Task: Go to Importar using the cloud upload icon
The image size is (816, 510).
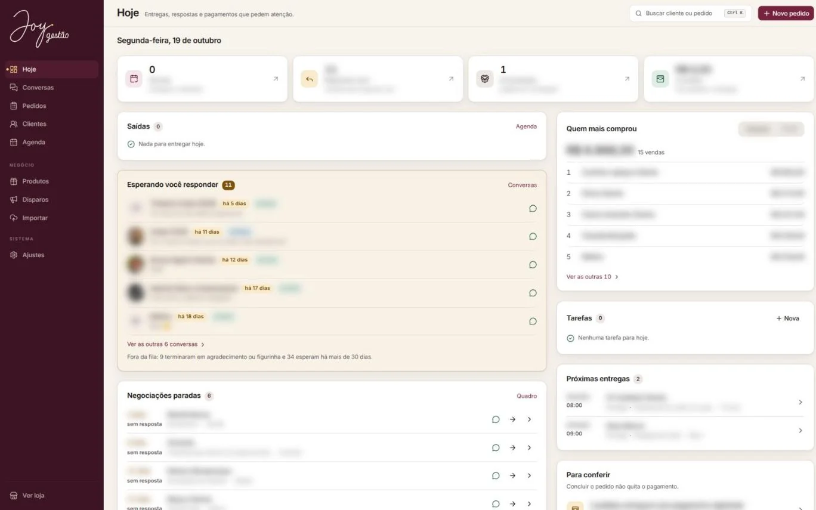Action: tap(14, 218)
